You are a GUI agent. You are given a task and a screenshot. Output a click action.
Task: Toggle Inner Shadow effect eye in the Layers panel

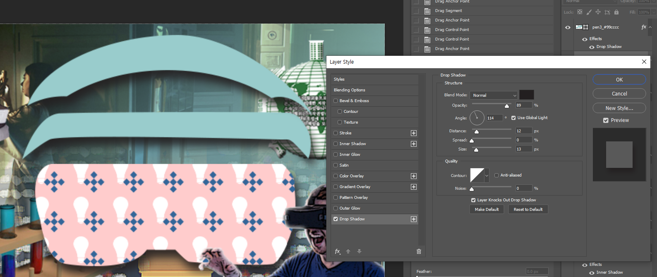(592, 273)
